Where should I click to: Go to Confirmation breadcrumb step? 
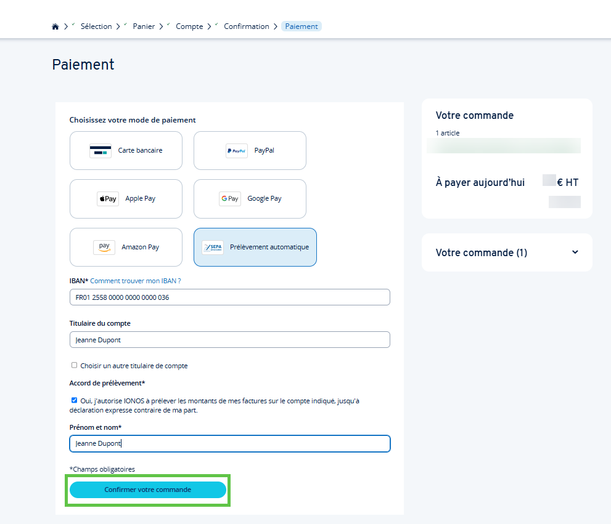point(246,26)
